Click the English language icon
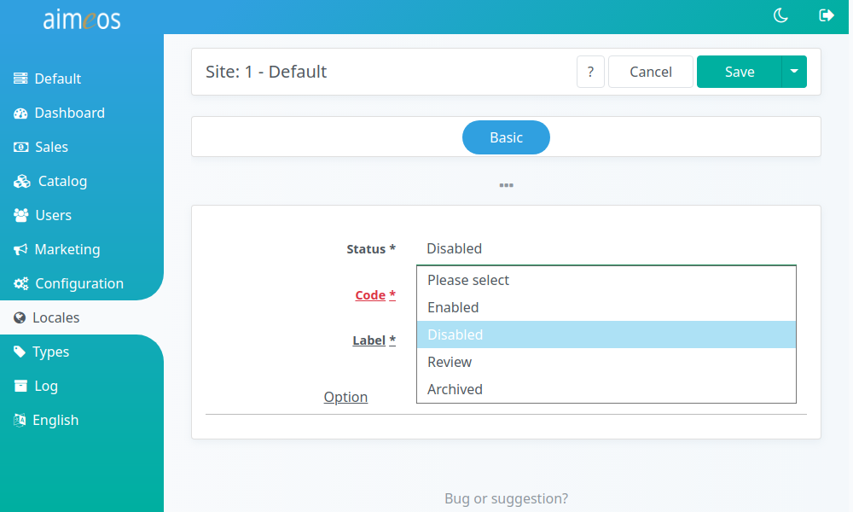853x512 pixels. (20, 420)
